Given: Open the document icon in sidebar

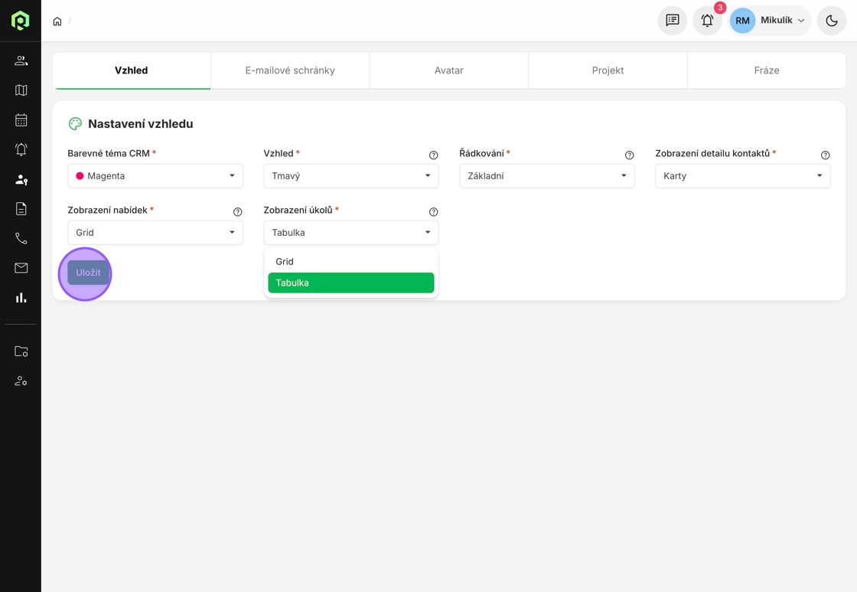Looking at the screenshot, I should tap(21, 209).
